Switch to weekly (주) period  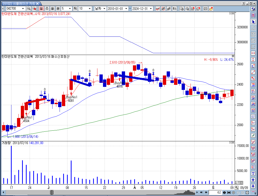click(47, 9)
